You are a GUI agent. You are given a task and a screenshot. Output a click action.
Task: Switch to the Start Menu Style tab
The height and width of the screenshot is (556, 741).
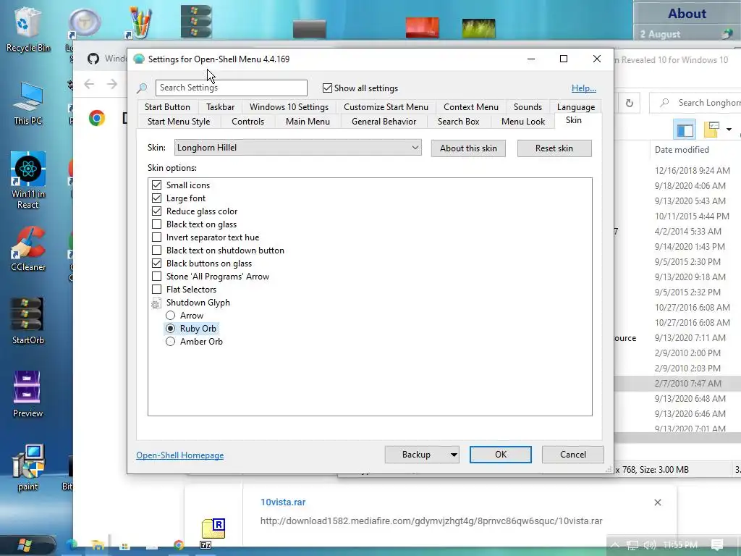click(x=179, y=122)
